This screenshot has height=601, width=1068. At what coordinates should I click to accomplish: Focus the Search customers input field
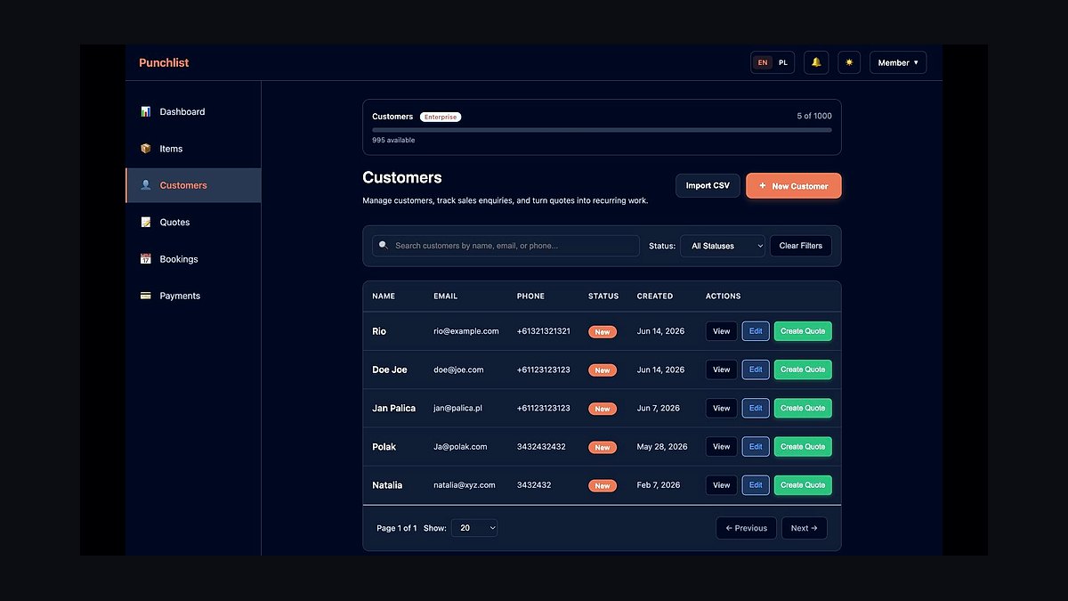point(506,246)
